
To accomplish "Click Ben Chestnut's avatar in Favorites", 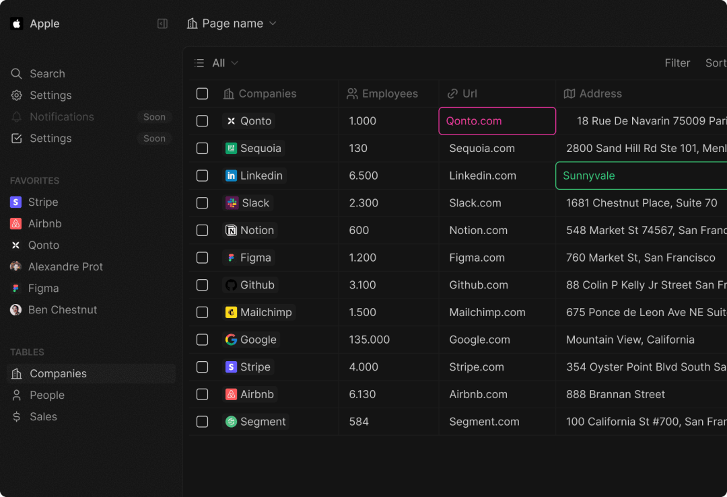I will [x=15, y=310].
